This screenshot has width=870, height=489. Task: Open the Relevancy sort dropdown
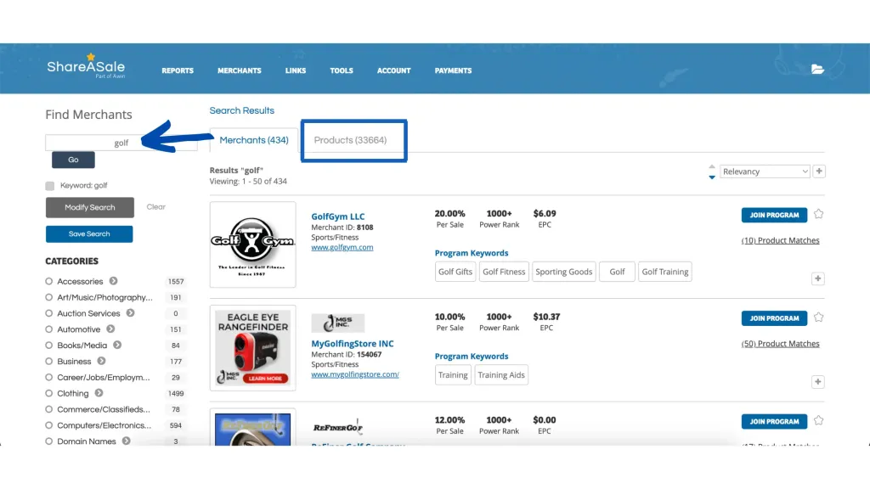tap(765, 171)
